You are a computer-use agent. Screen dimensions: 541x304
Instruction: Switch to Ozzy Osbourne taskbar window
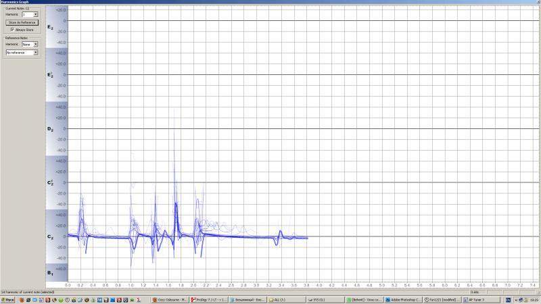(x=169, y=299)
